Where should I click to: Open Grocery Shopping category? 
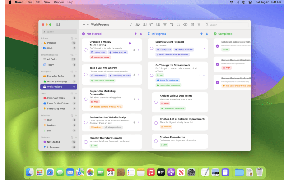59,81
